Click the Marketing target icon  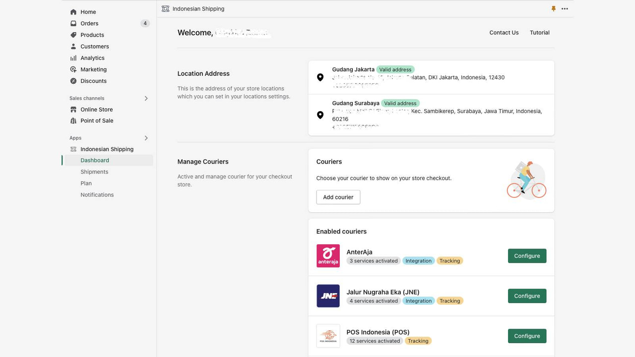click(73, 69)
